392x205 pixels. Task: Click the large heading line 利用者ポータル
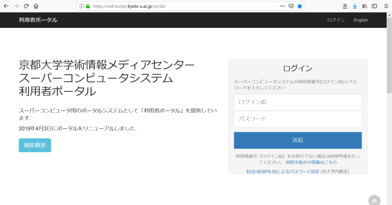(x=57, y=91)
